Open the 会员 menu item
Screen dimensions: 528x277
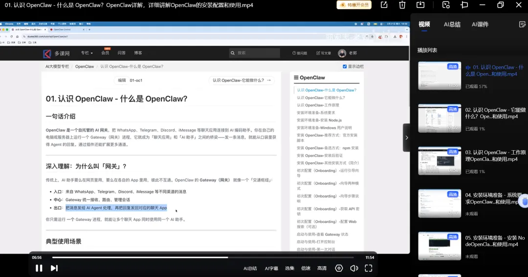click(x=105, y=53)
